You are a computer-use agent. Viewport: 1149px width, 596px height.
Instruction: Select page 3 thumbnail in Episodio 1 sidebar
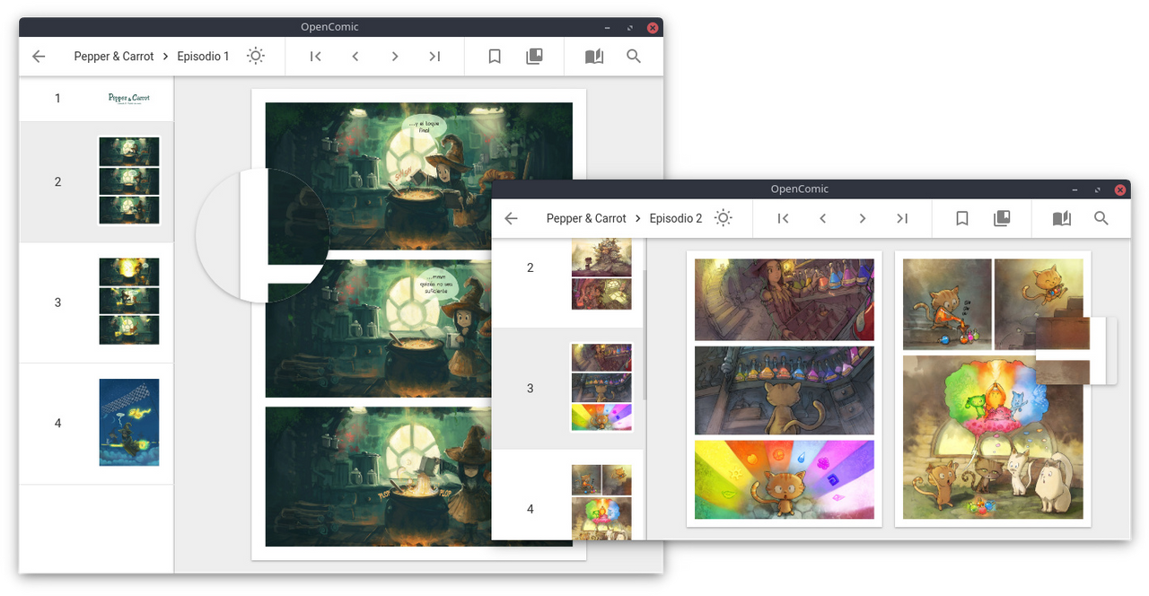pos(129,302)
